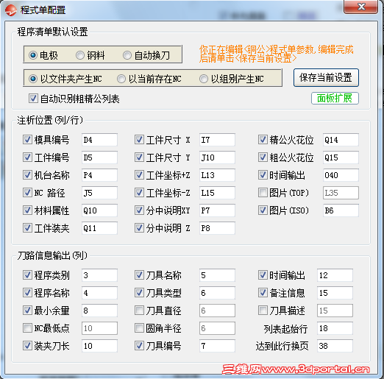Select the 电极 radio button
This screenshot has width=384, height=379.
[x=33, y=55]
